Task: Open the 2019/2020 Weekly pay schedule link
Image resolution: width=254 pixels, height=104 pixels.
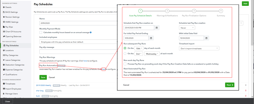Action: [43, 85]
